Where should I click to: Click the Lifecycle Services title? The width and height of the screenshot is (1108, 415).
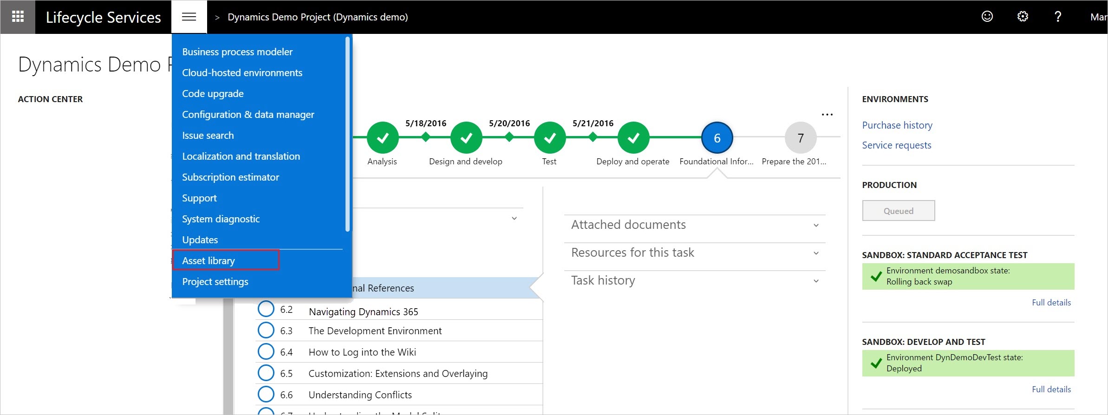click(103, 17)
